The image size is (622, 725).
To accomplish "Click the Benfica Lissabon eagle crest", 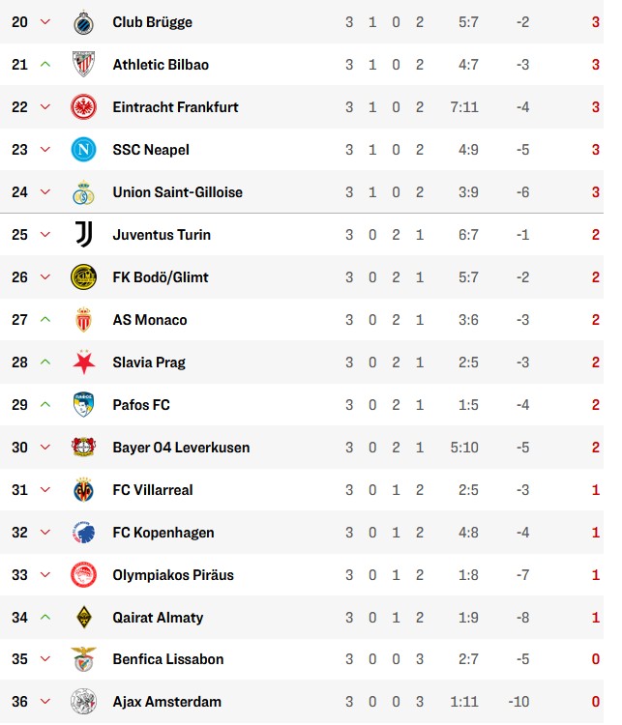I will click(x=84, y=659).
